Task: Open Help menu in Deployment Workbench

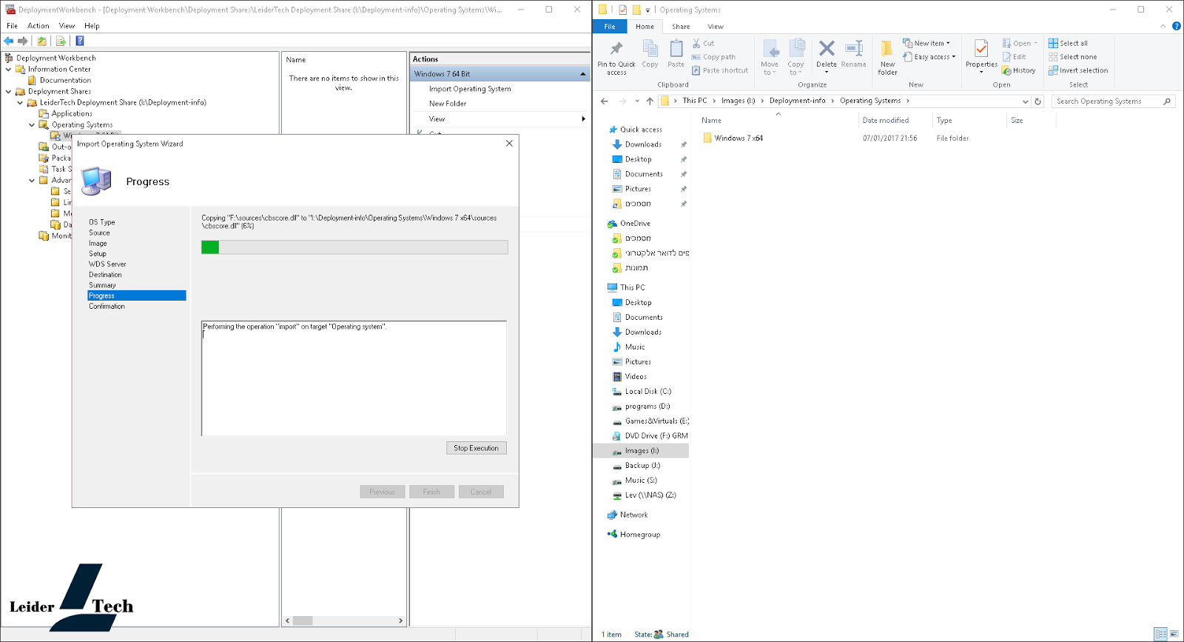Action: point(92,26)
